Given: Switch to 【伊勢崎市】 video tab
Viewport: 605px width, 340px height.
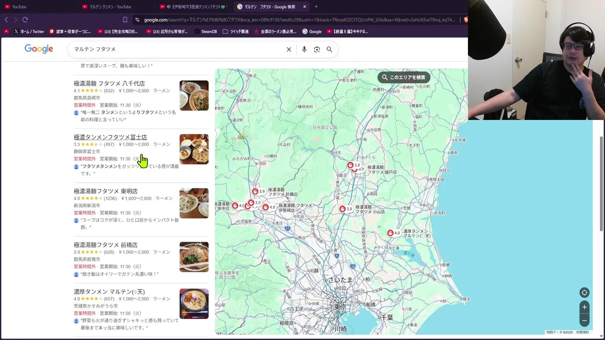Looking at the screenshot, I should (x=194, y=7).
